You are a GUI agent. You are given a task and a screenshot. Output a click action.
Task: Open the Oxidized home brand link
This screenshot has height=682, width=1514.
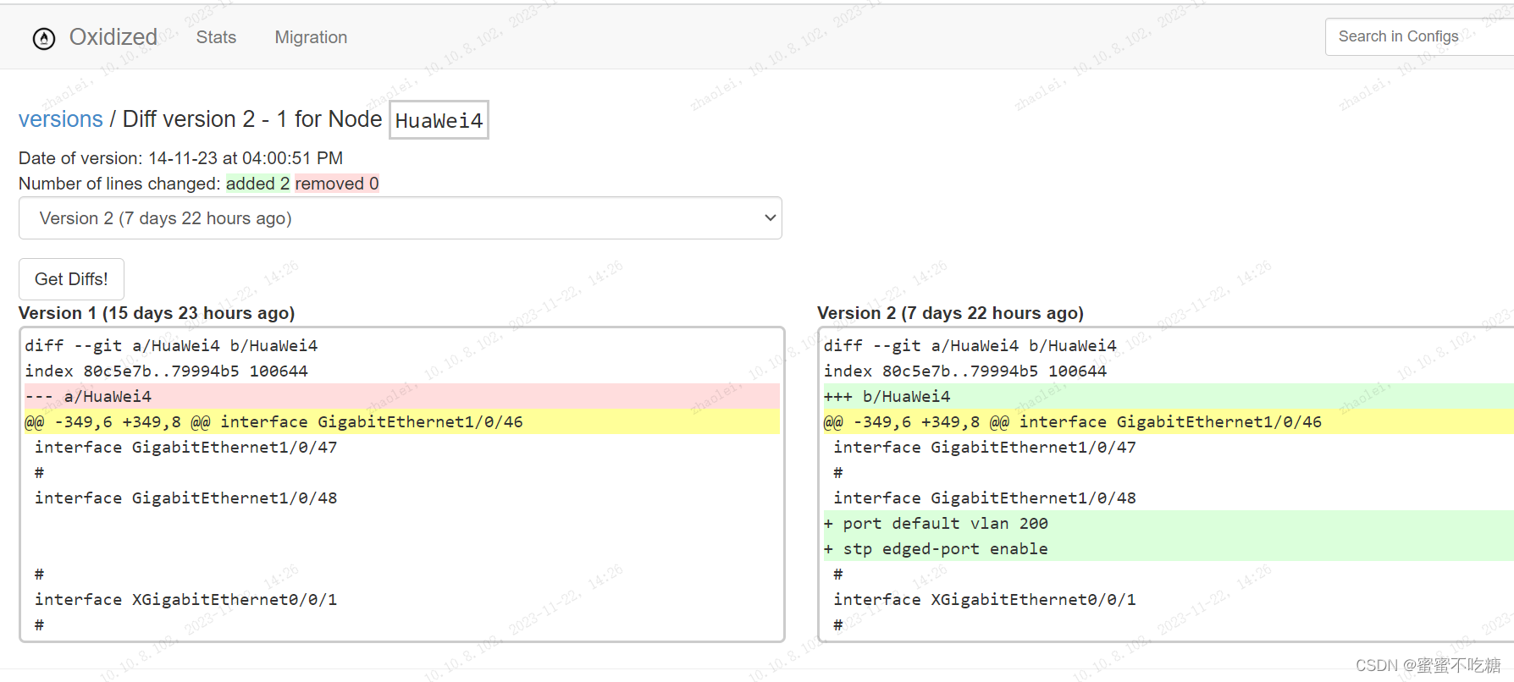113,37
